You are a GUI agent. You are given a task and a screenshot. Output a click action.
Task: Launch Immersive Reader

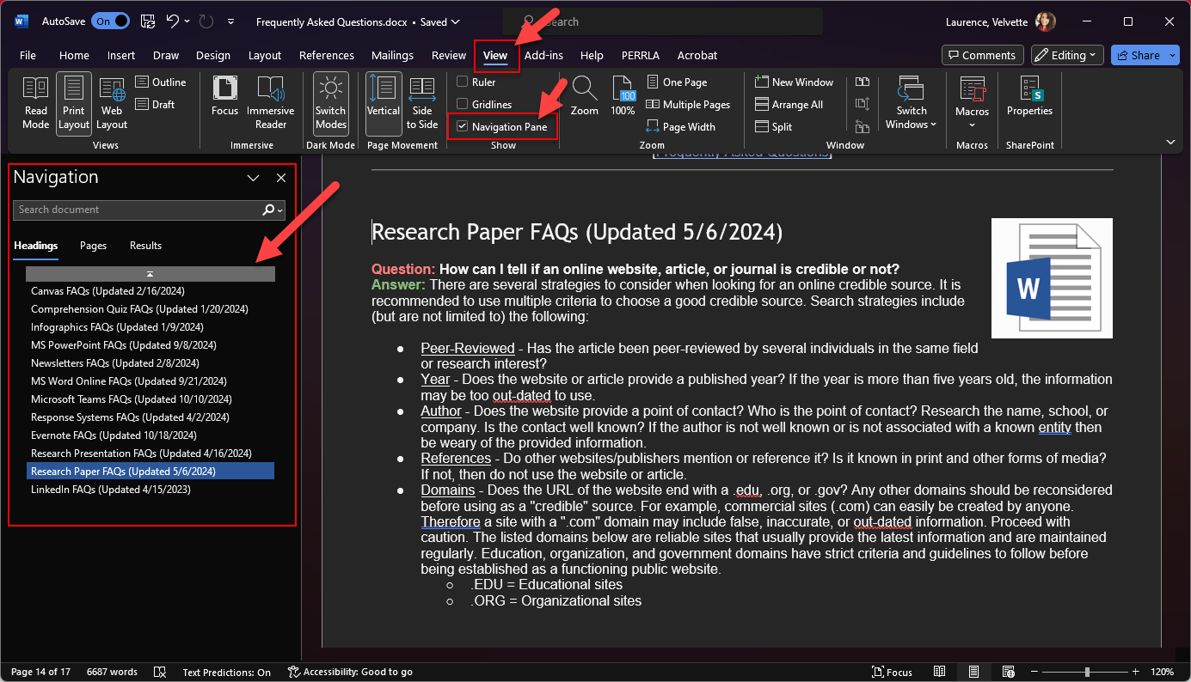271,103
